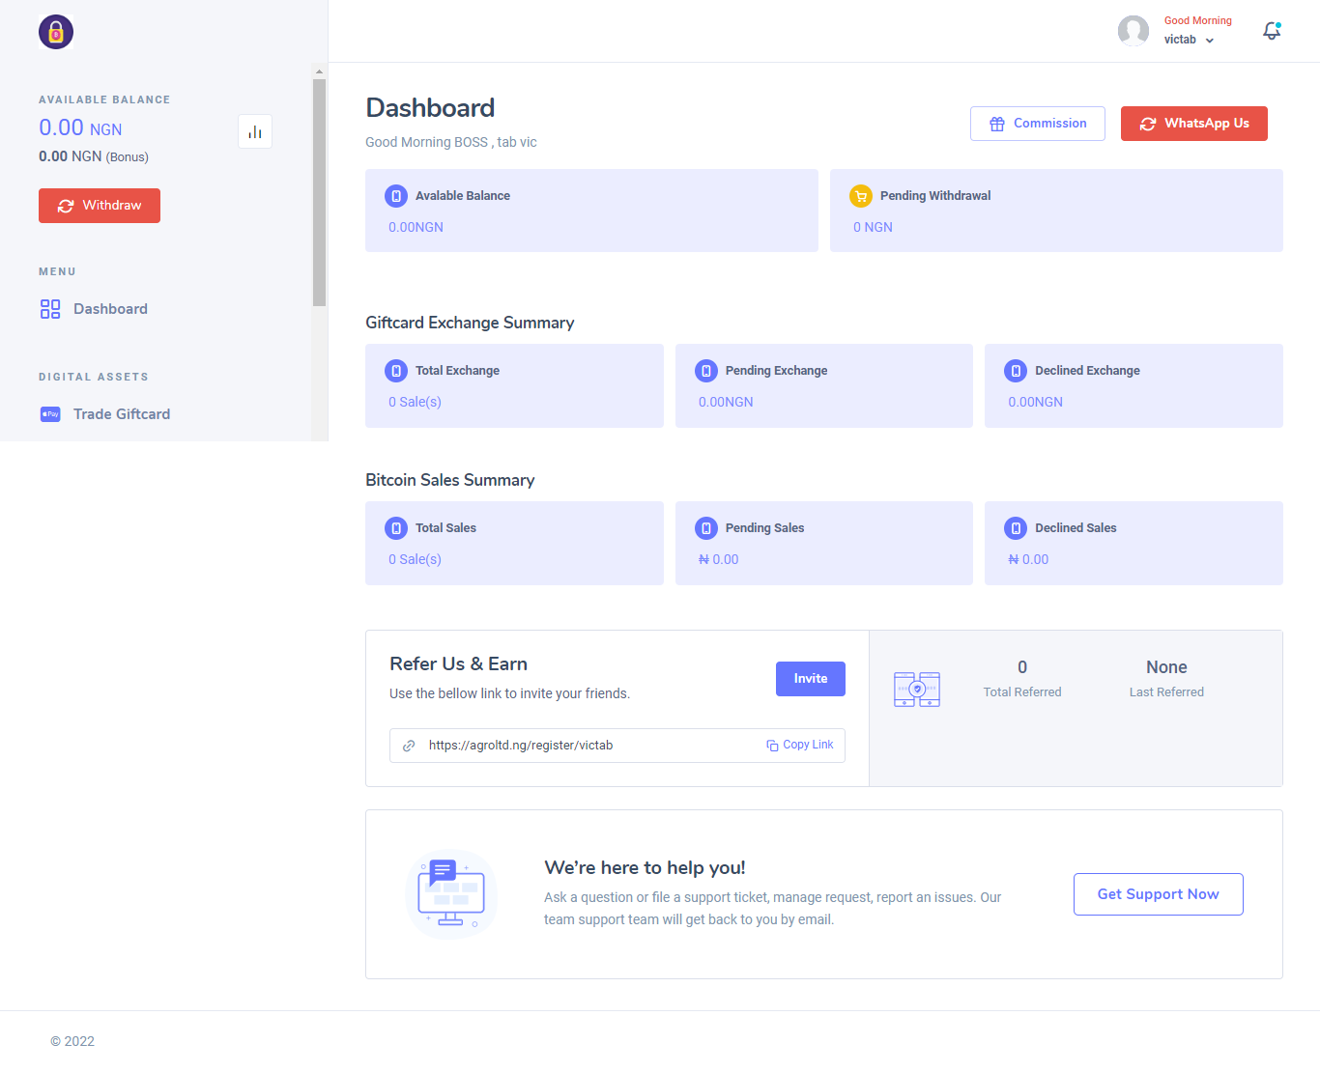
Task: Click the copy link icon in referral box
Action: [x=771, y=745]
